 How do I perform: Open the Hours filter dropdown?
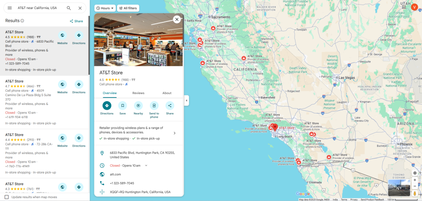[105, 8]
